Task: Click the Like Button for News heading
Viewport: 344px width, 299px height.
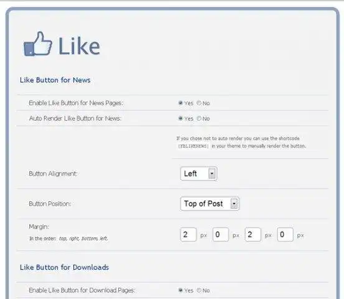Action: [55, 80]
